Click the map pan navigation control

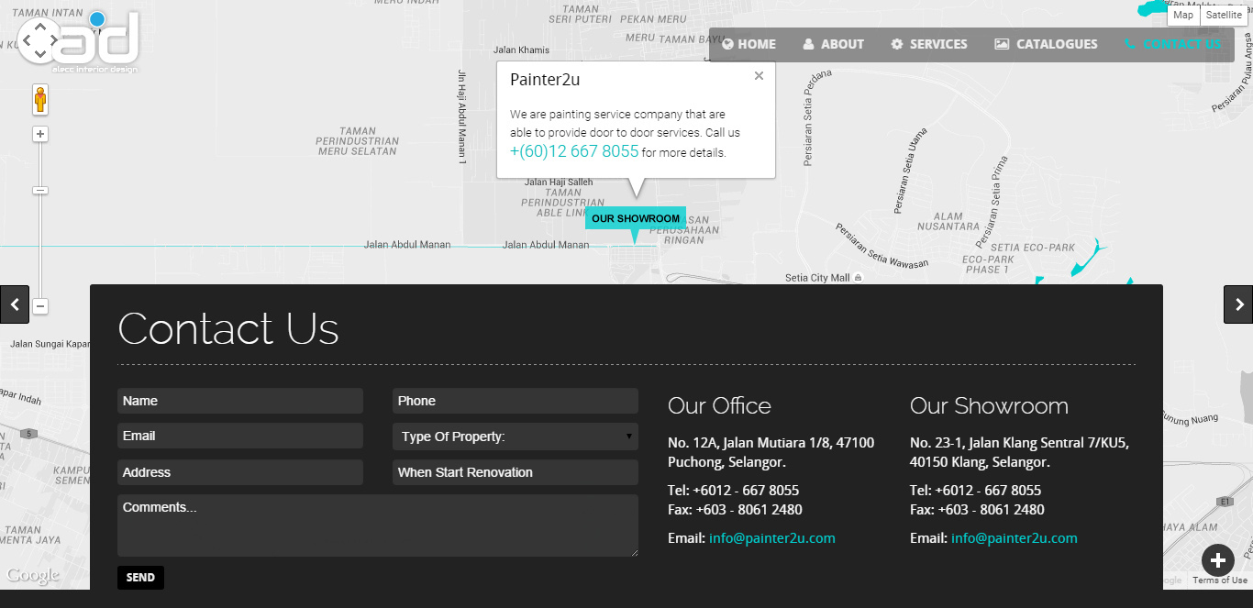39,39
